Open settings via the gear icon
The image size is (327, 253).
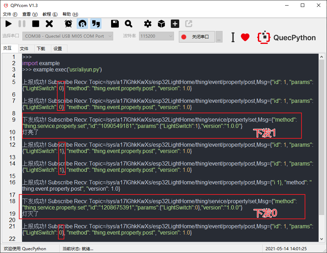click(147, 24)
